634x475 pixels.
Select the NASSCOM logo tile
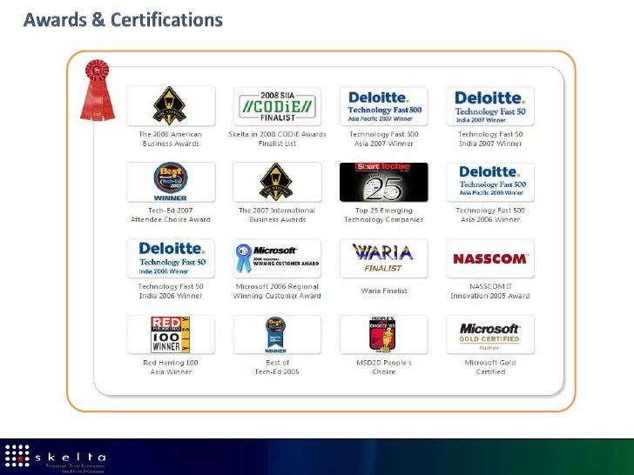pyautogui.click(x=489, y=258)
